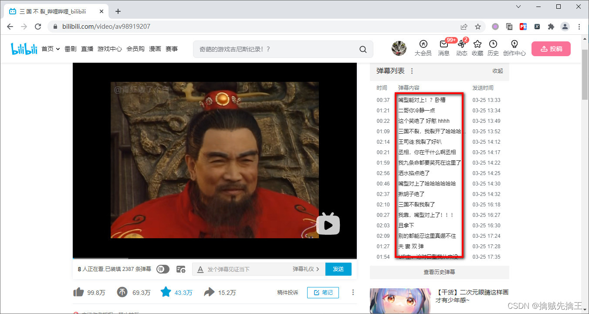The image size is (589, 314).
Task: Select danmaku row '二哥你冷静一点'
Action: click(440, 111)
